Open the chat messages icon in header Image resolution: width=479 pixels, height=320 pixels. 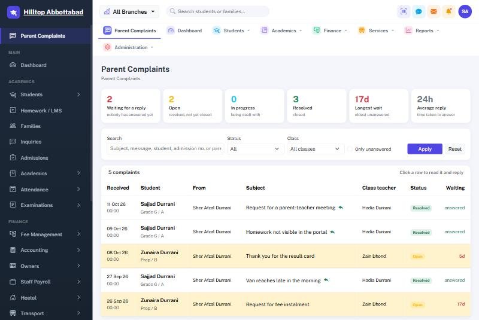[419, 11]
